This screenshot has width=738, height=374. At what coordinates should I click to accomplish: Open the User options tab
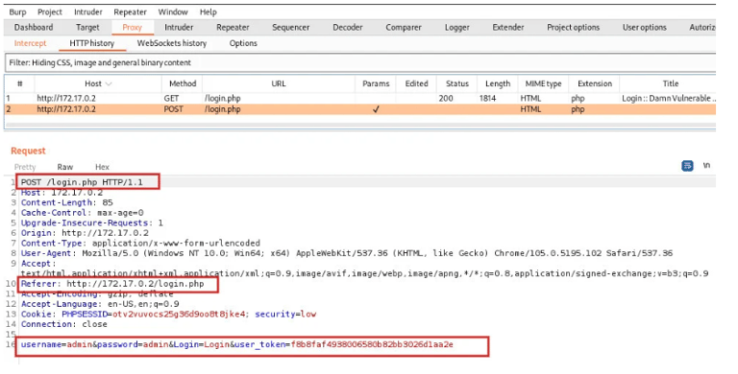tap(645, 27)
